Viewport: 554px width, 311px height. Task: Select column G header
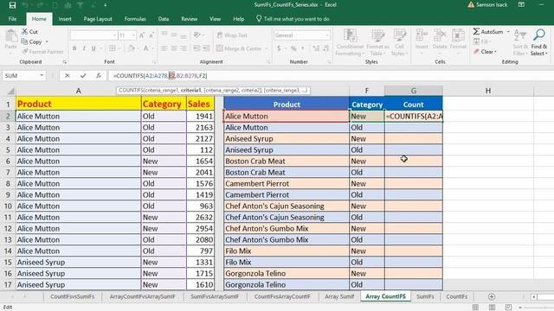click(x=414, y=91)
